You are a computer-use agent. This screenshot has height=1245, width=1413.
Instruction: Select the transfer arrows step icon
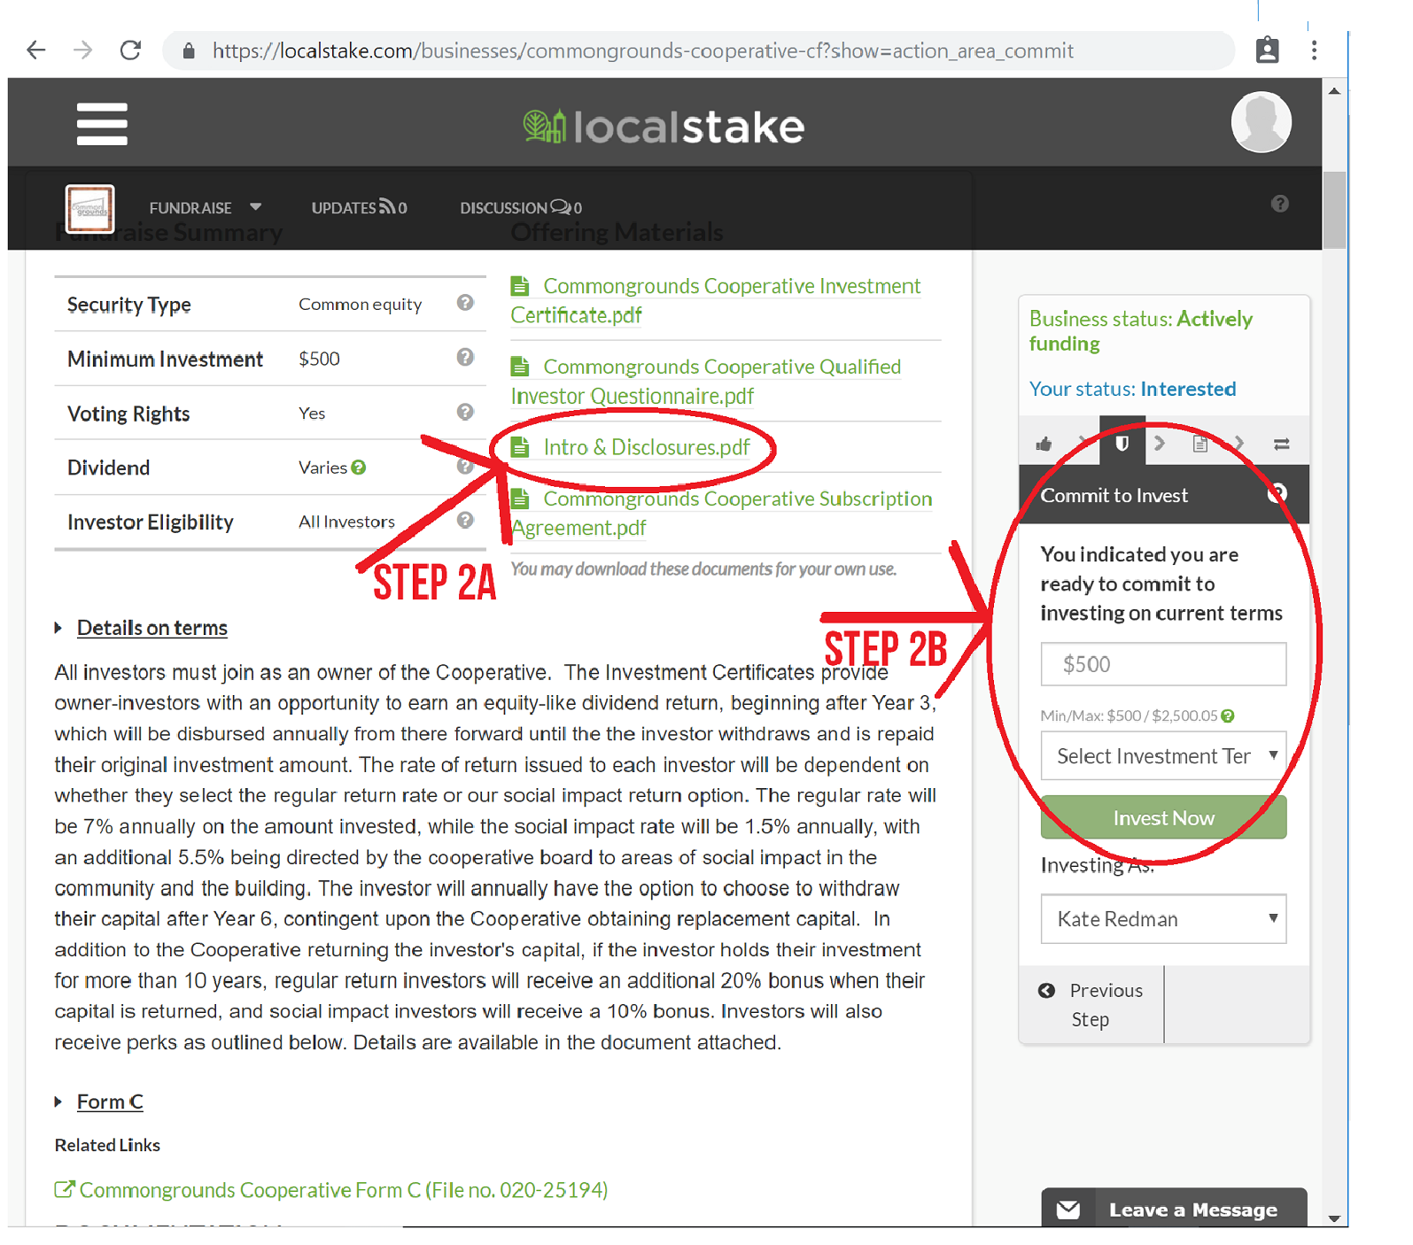coord(1282,444)
